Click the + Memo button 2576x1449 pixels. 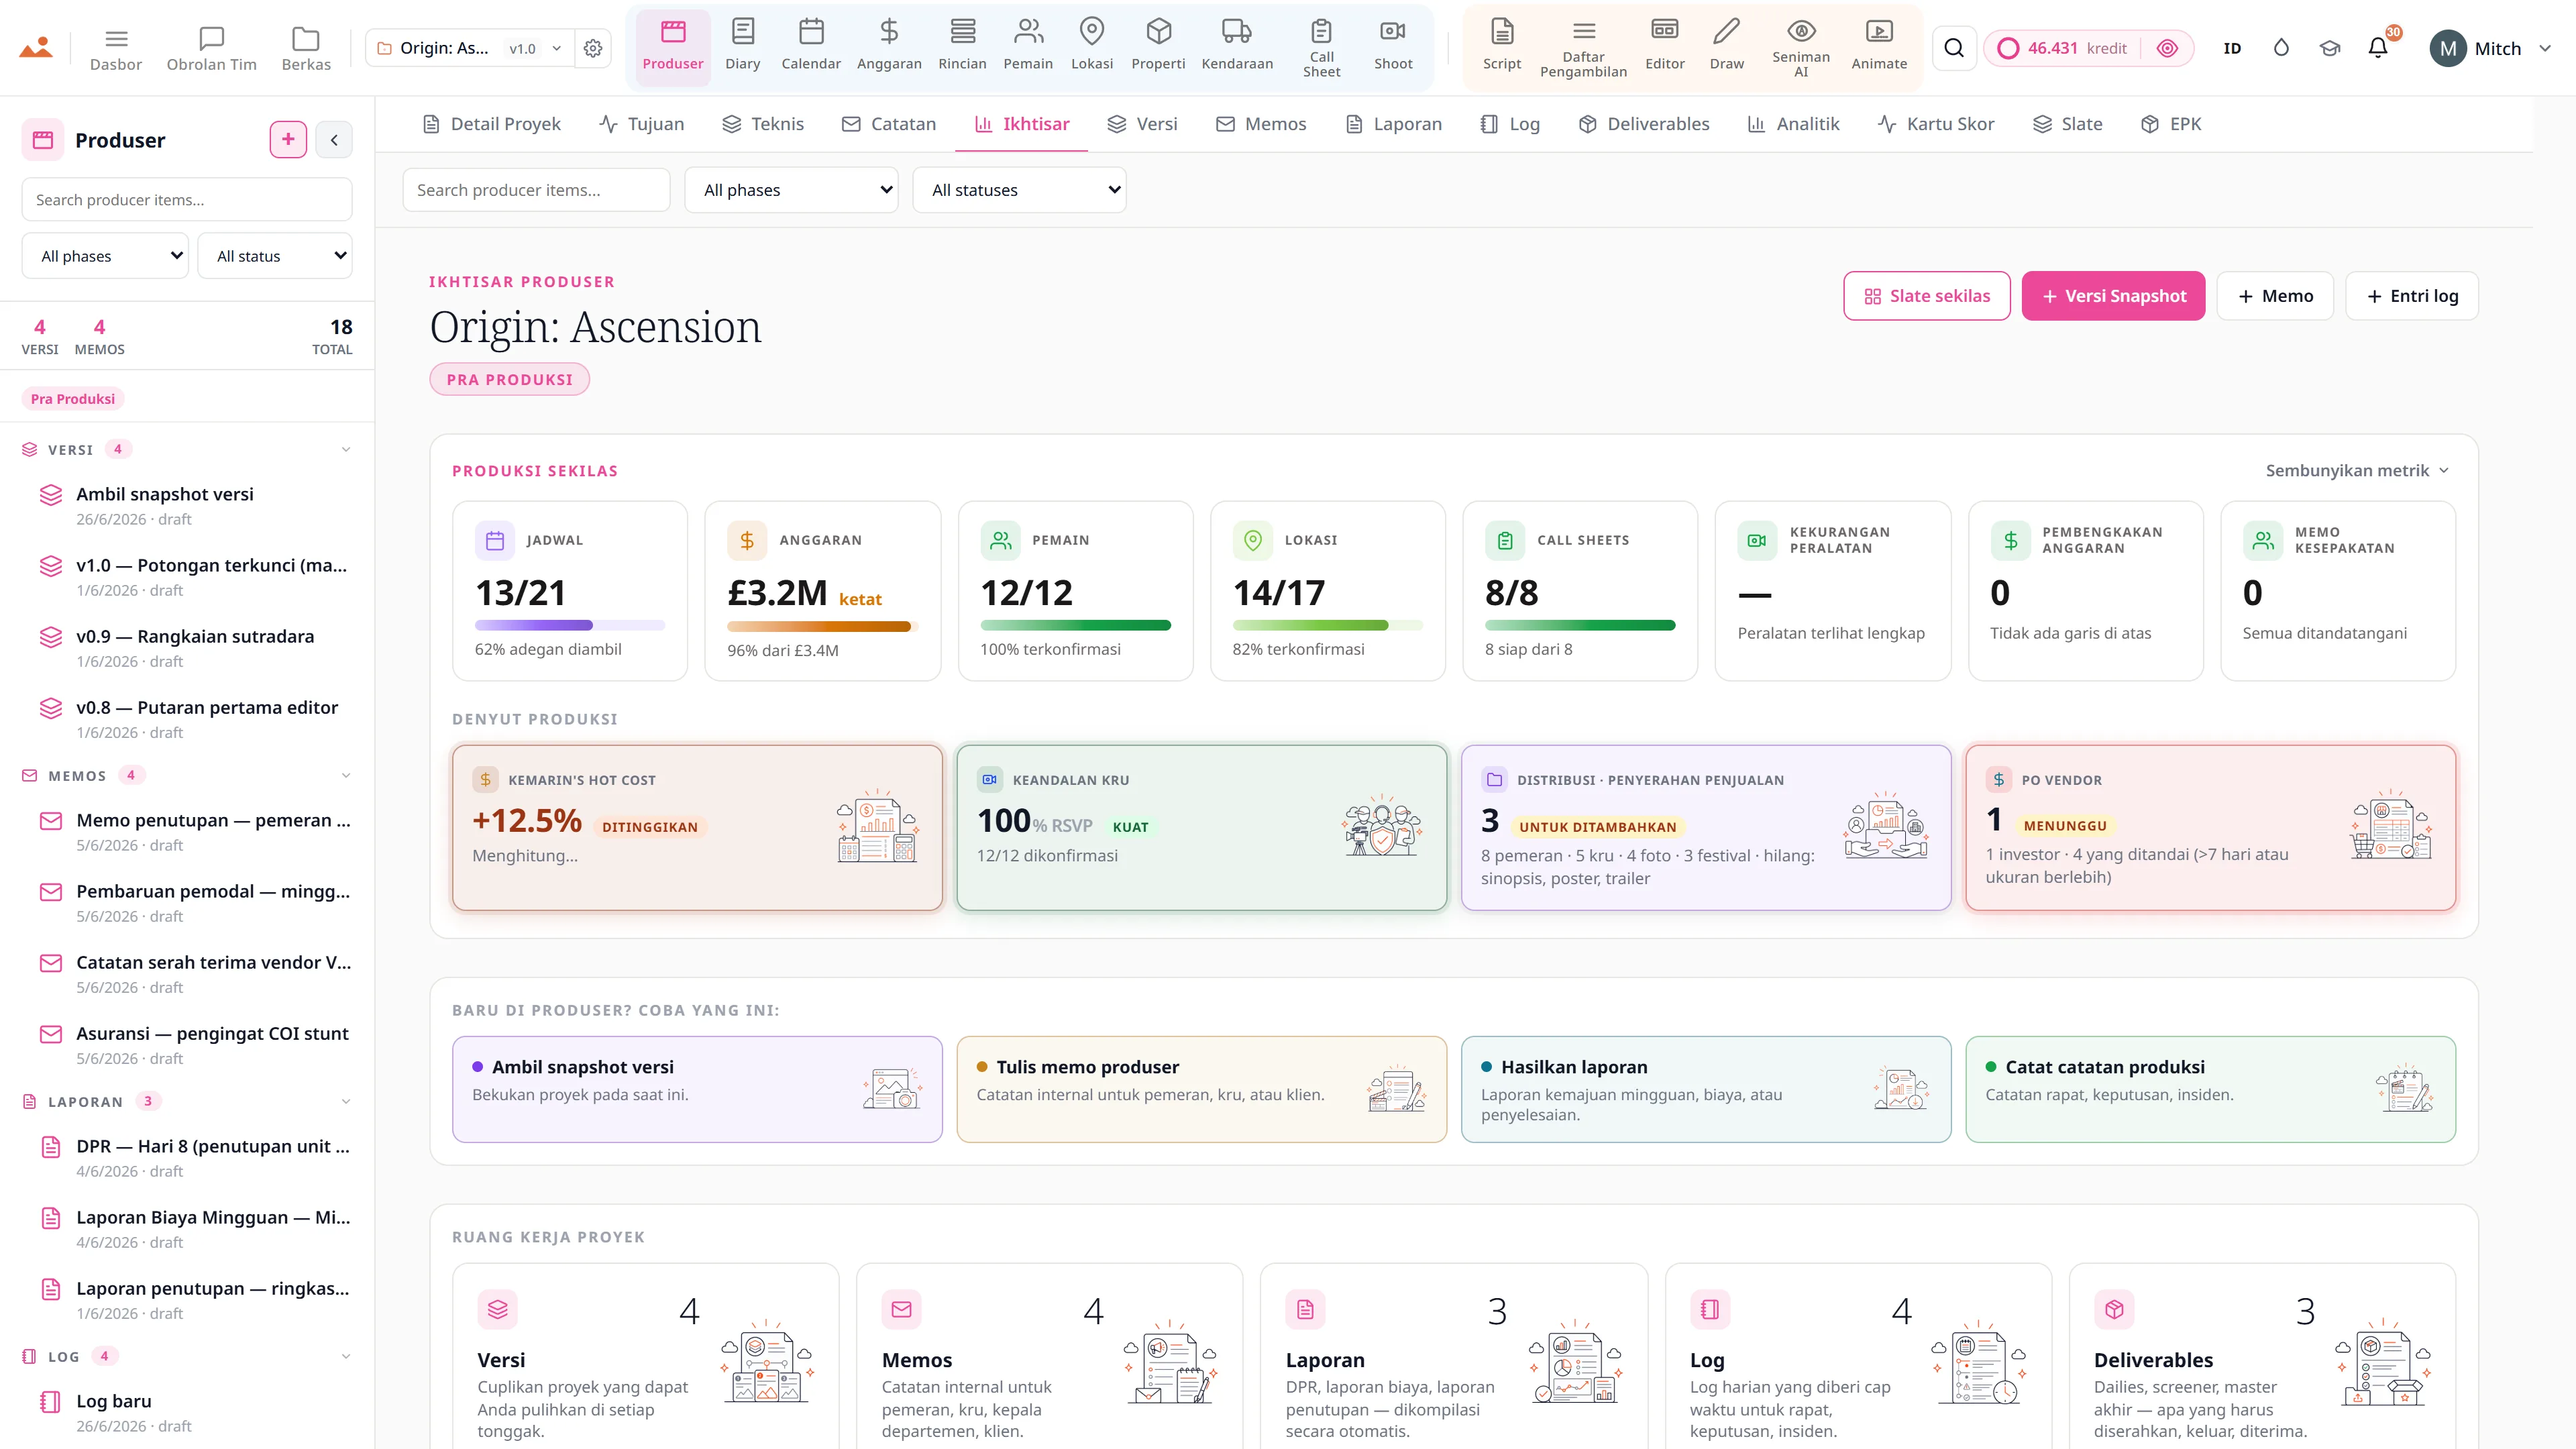click(x=2275, y=296)
